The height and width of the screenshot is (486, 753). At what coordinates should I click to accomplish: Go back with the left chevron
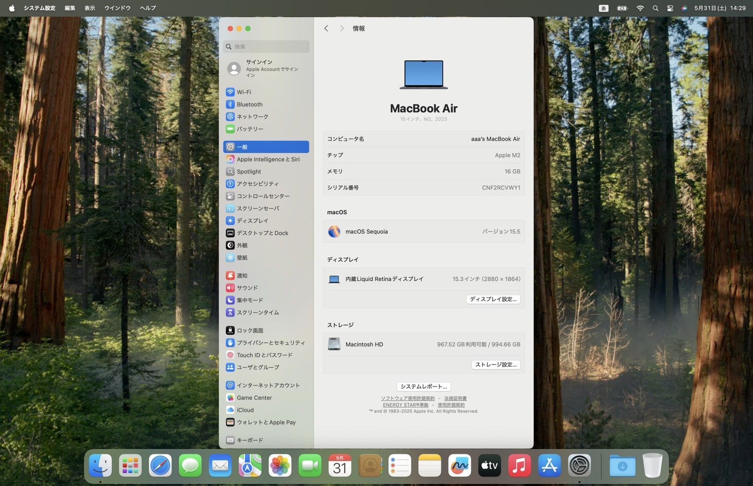pyautogui.click(x=326, y=28)
